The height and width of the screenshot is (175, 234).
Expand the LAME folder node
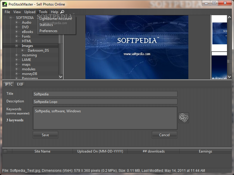coord(17,60)
